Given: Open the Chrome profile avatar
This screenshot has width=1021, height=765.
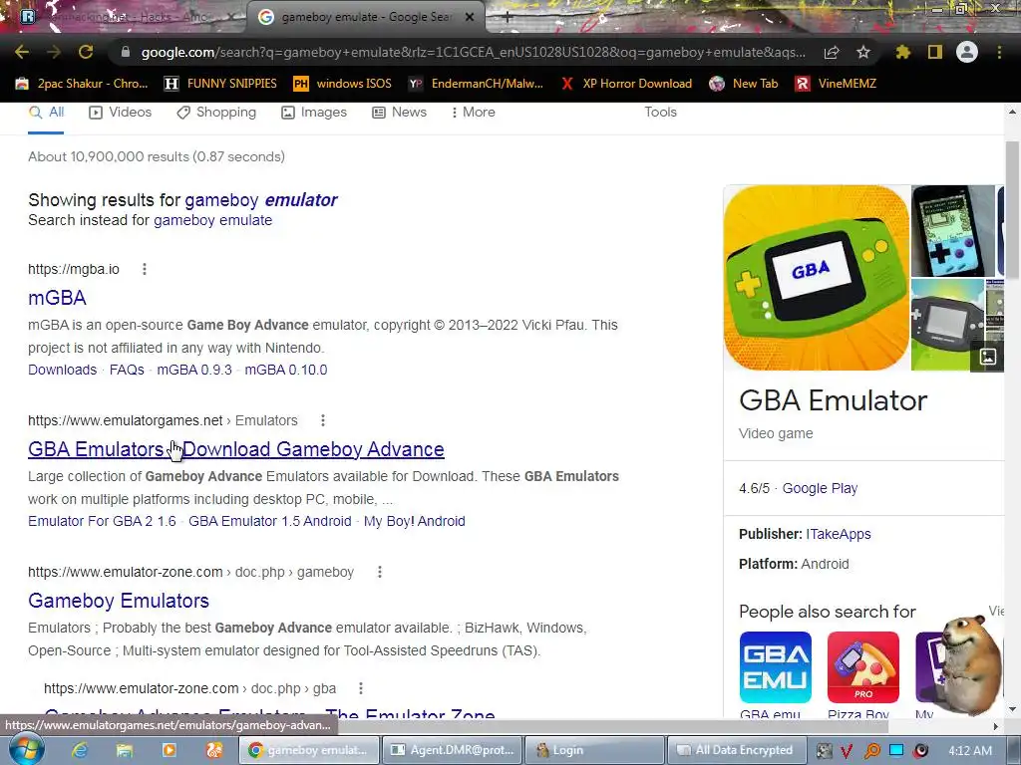Looking at the screenshot, I should [967, 52].
